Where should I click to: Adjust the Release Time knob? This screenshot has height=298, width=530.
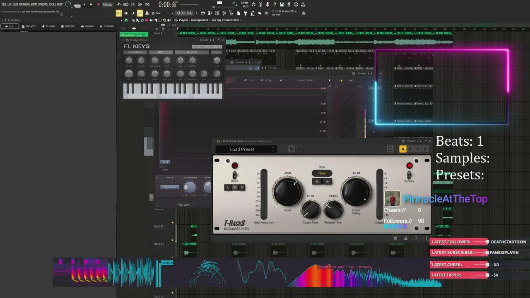(x=333, y=209)
